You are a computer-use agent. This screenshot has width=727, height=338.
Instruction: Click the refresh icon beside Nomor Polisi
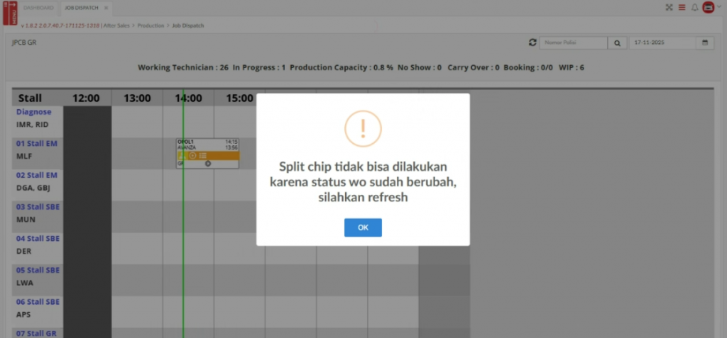(x=532, y=43)
